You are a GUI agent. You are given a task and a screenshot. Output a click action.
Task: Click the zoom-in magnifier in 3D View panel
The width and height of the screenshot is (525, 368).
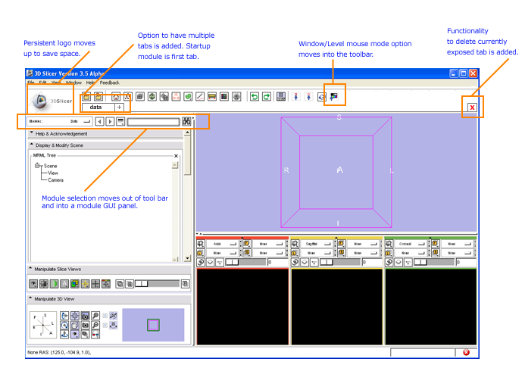tap(95, 316)
